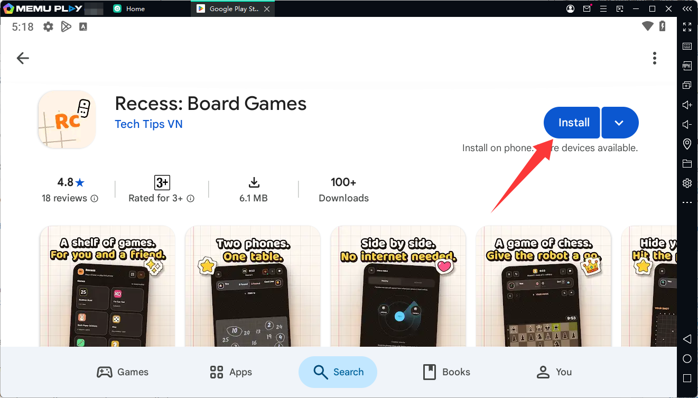
Task: Collapse the MEmu sidebar with triple chevron
Action: point(687,9)
